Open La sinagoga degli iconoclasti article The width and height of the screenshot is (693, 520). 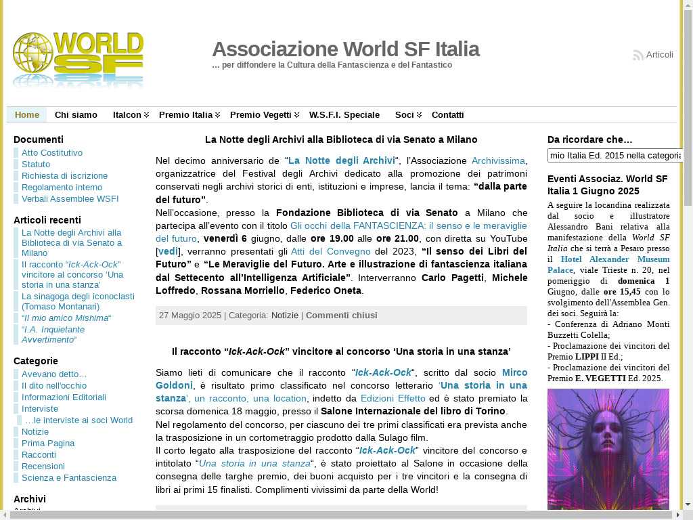point(78,301)
